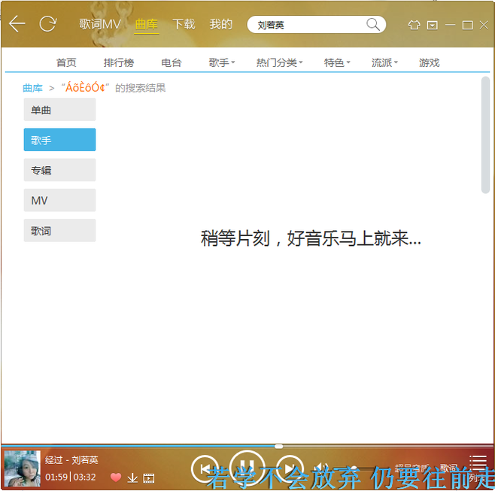Maximize the music player window

[467, 25]
